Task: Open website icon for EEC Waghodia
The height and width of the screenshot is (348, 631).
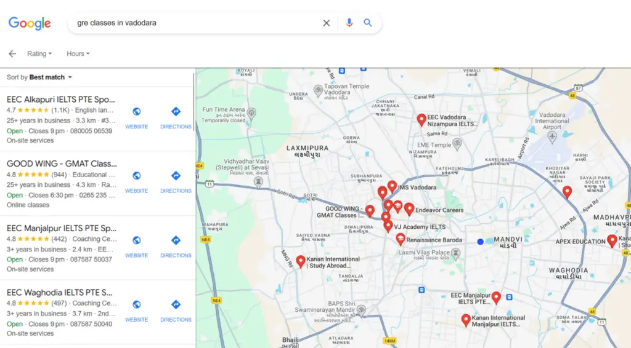Action: click(x=136, y=304)
